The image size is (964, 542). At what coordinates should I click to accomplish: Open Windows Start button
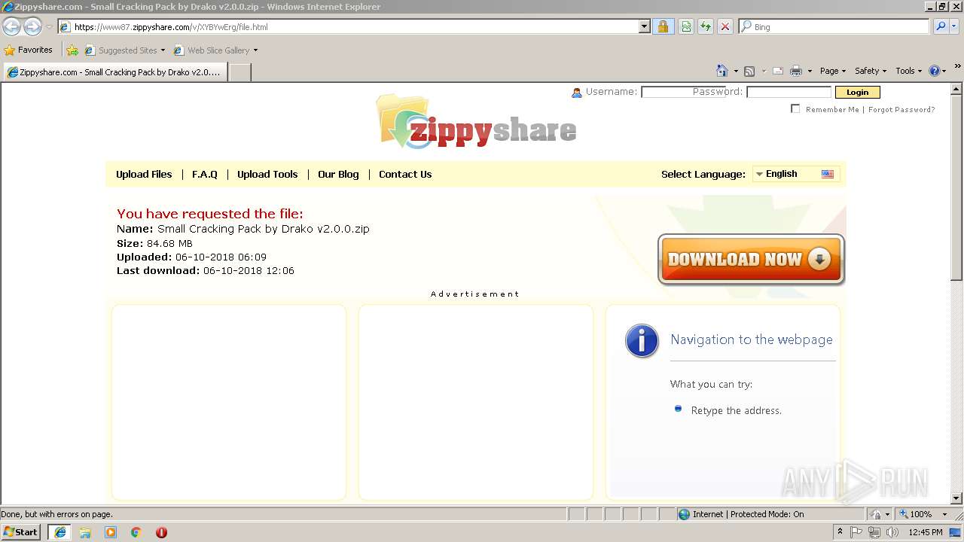[x=21, y=531]
